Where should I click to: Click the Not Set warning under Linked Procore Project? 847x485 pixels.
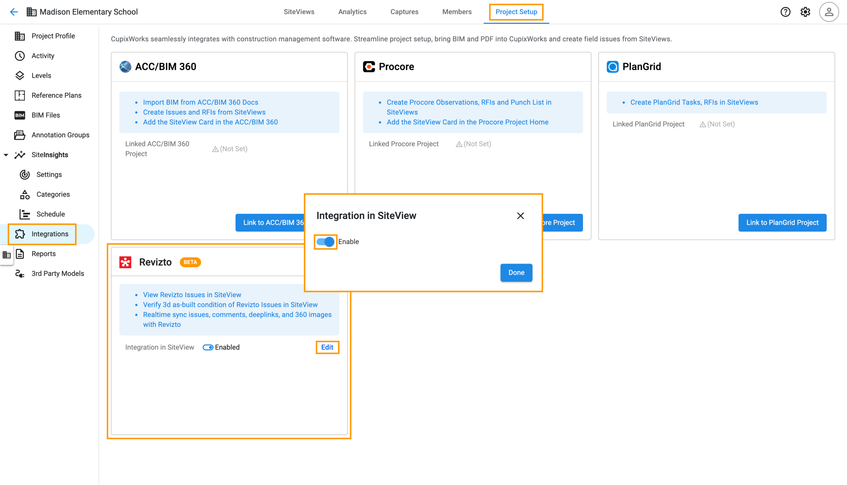473,144
